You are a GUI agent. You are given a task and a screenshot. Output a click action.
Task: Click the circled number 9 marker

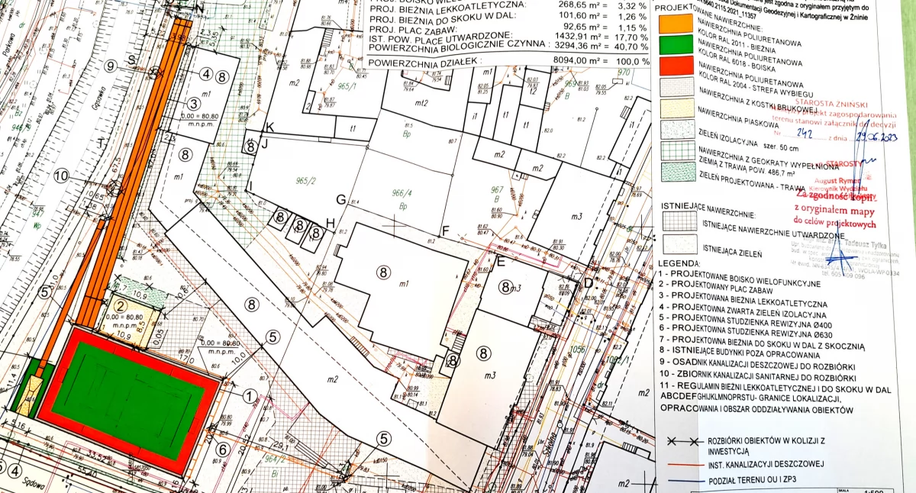111,66
